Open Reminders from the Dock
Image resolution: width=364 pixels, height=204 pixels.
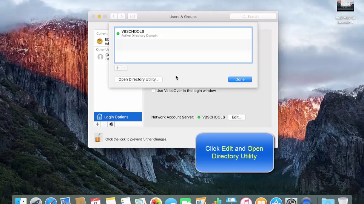[x=126, y=201]
